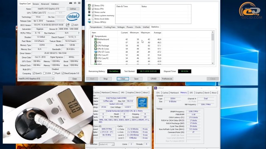This screenshot has height=149, width=266.
Task: Switch to the GPU-Z Validation tab
Action: pos(55,4)
